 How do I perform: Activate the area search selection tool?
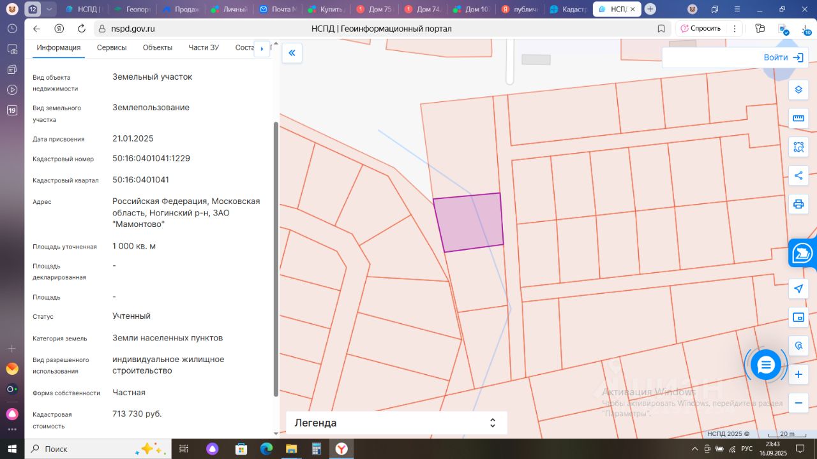(798, 147)
